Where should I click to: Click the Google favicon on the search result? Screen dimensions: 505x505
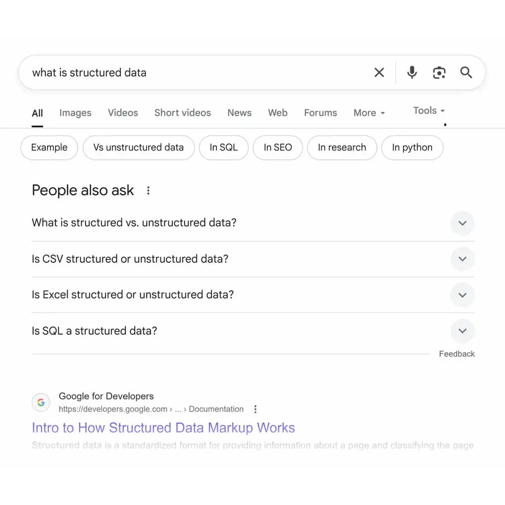(x=41, y=402)
